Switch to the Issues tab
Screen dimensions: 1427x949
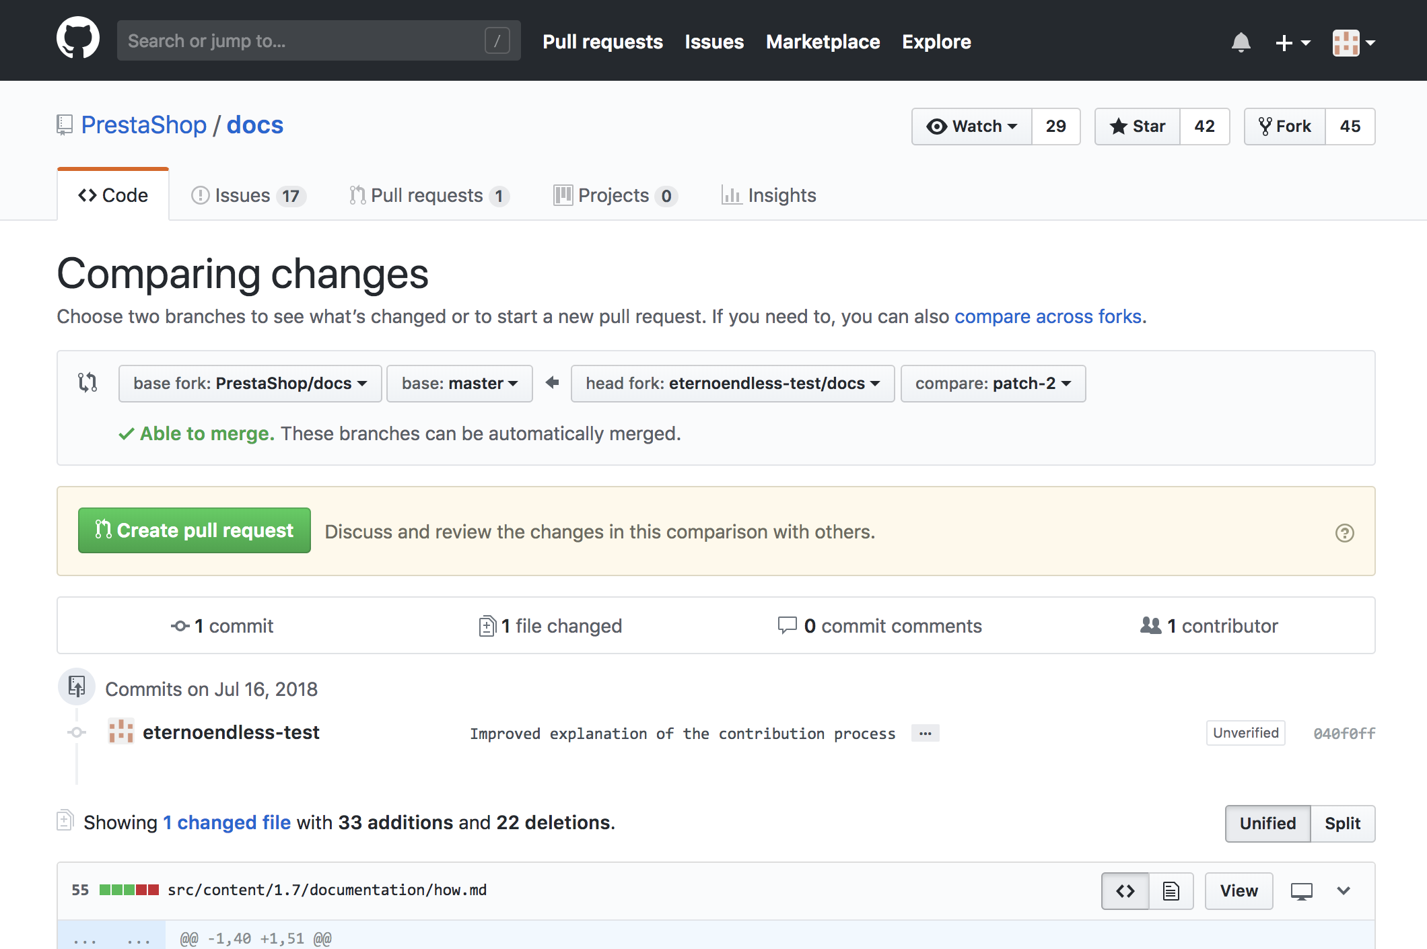(x=248, y=195)
